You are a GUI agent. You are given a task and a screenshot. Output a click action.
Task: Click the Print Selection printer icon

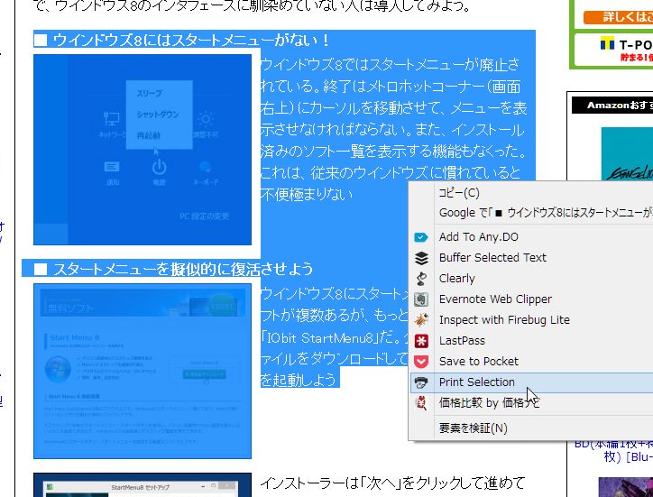[x=421, y=382]
